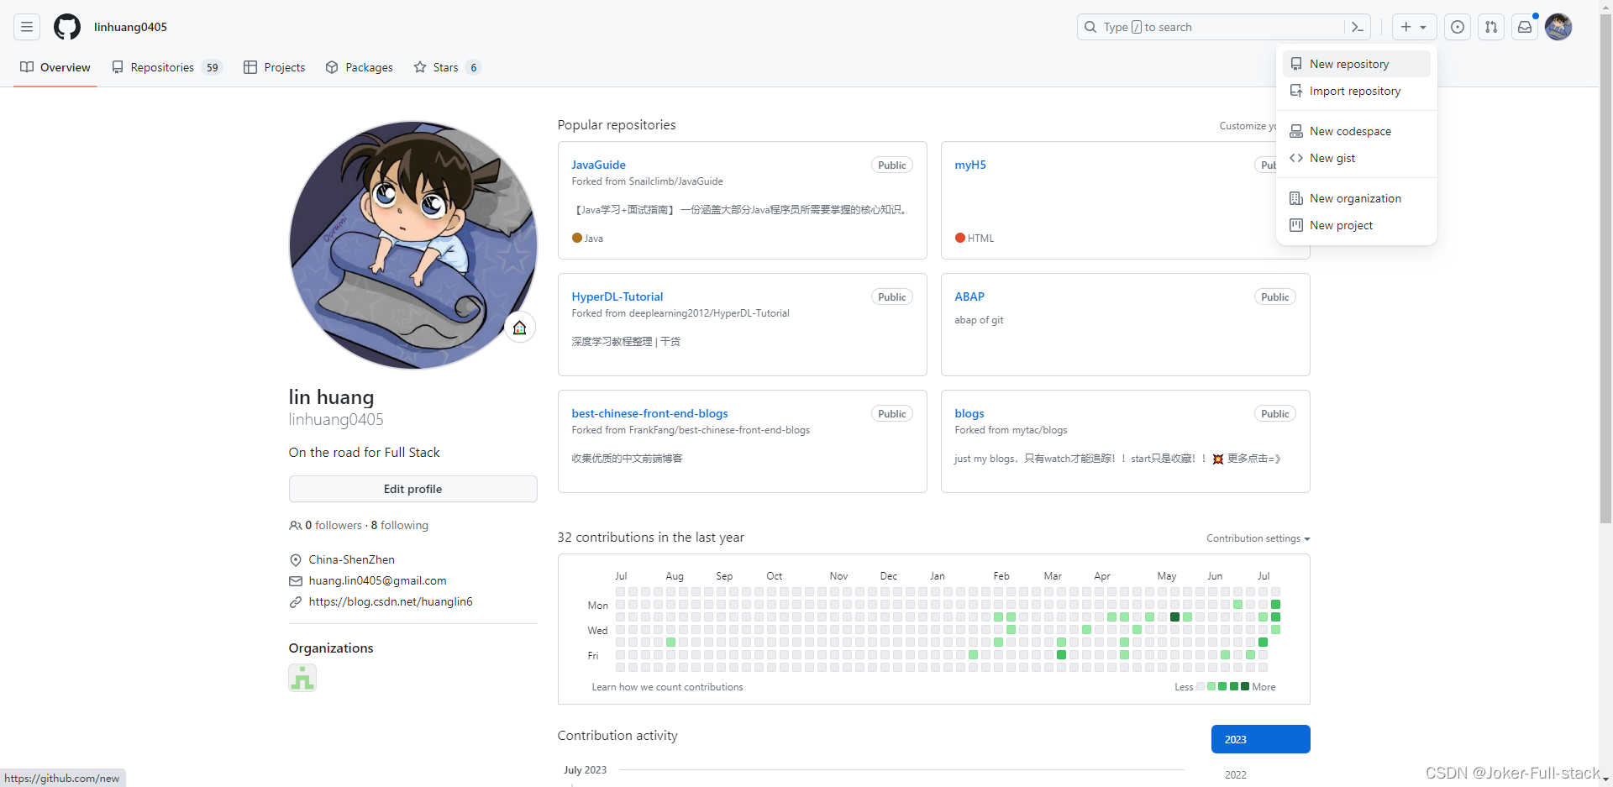This screenshot has height=787, width=1613.
Task: Choose New project menu entry
Action: pyautogui.click(x=1357, y=225)
